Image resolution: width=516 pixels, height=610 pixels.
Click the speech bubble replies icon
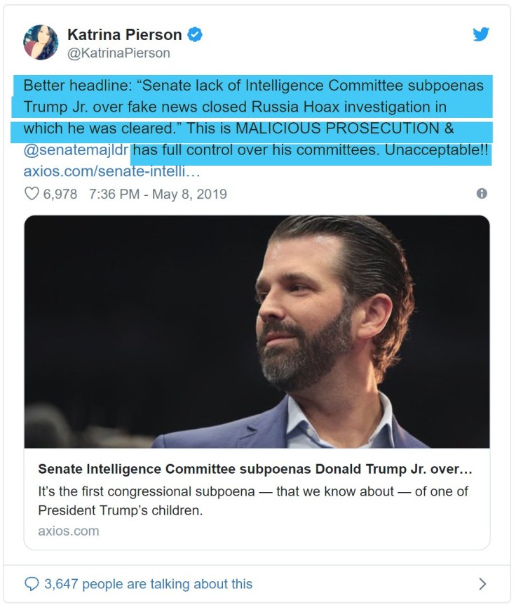(x=32, y=583)
